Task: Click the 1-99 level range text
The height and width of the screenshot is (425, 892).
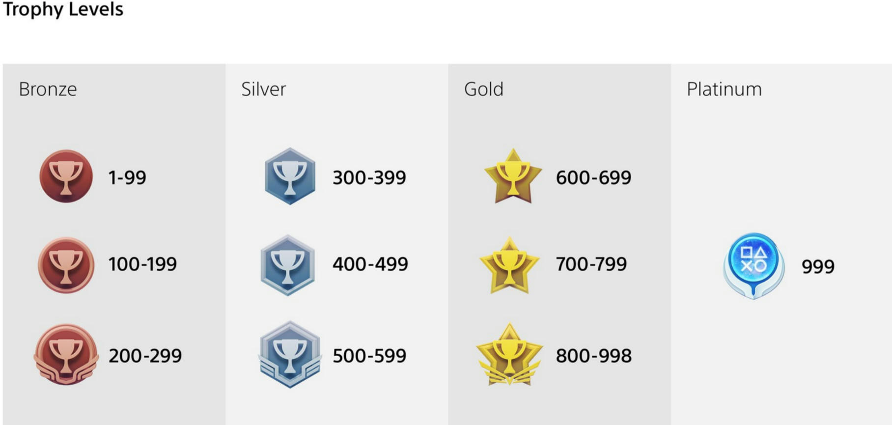Action: (127, 177)
